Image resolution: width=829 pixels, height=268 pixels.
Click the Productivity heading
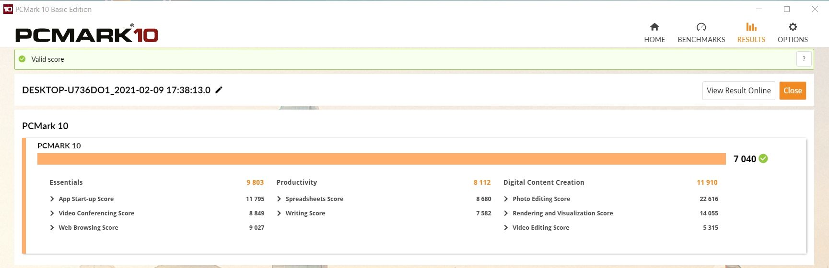click(x=297, y=182)
